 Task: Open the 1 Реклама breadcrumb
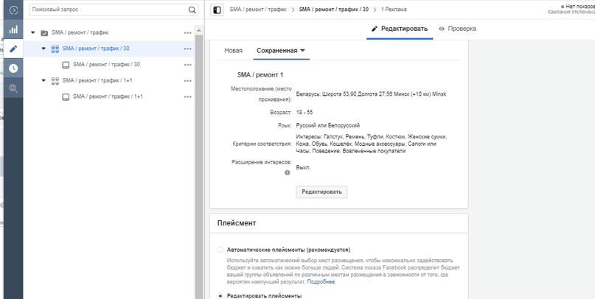click(x=394, y=10)
